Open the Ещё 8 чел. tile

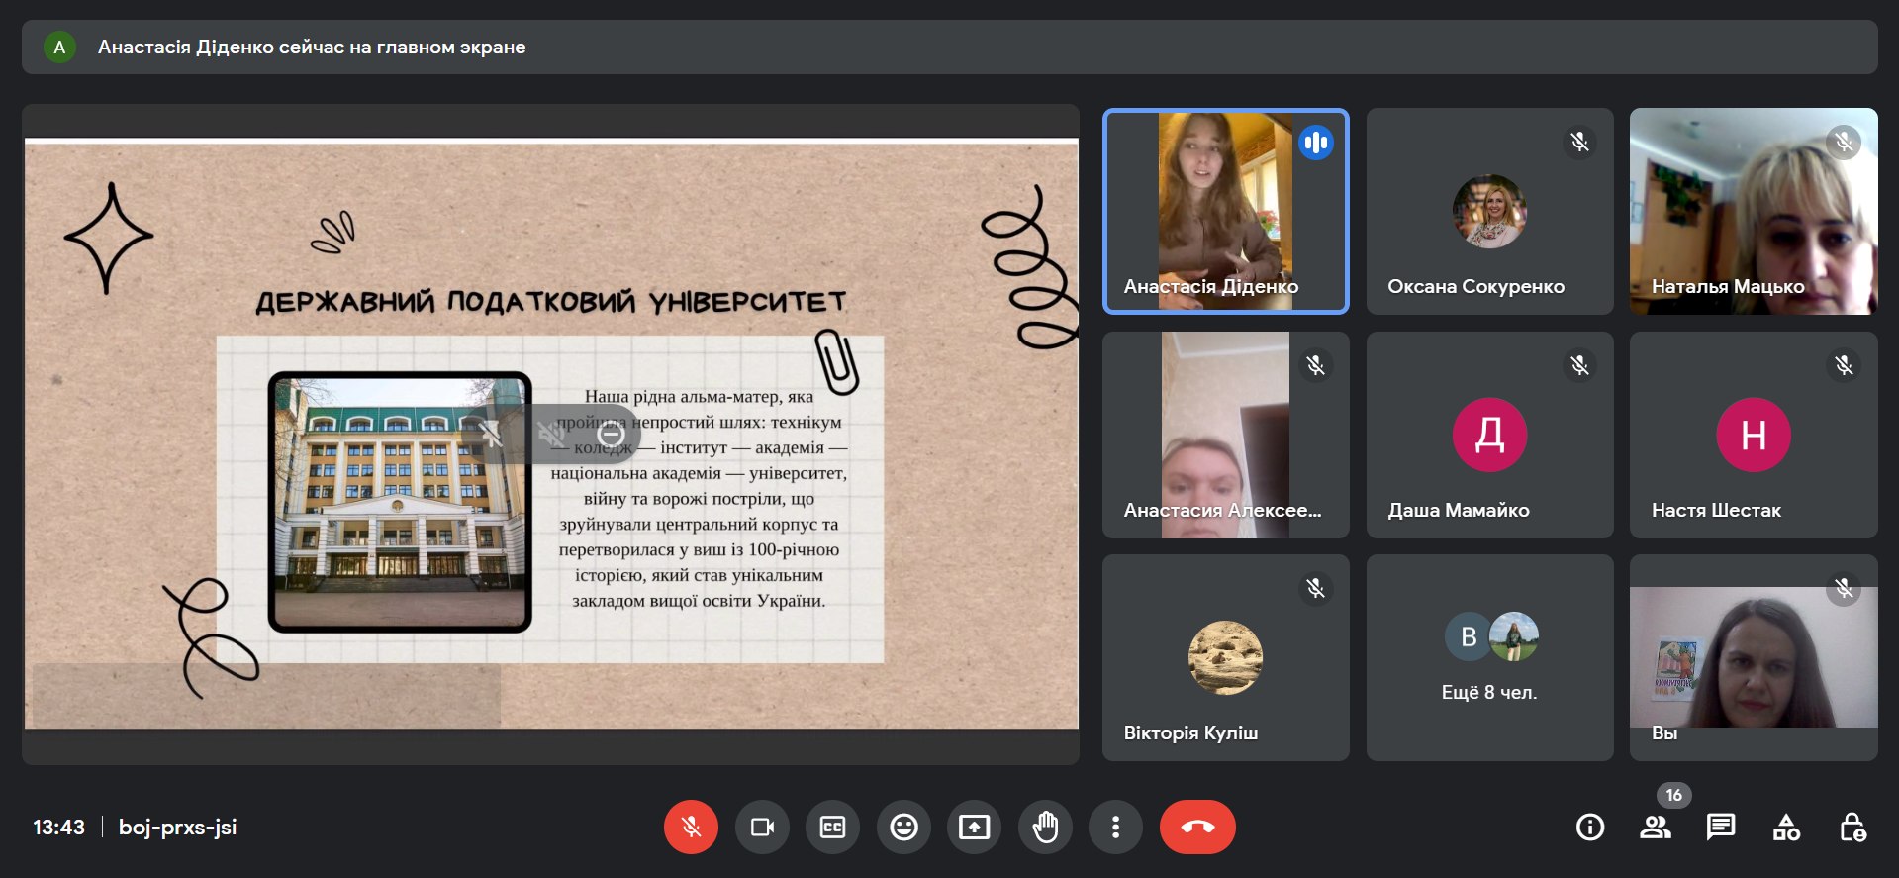1489,657
